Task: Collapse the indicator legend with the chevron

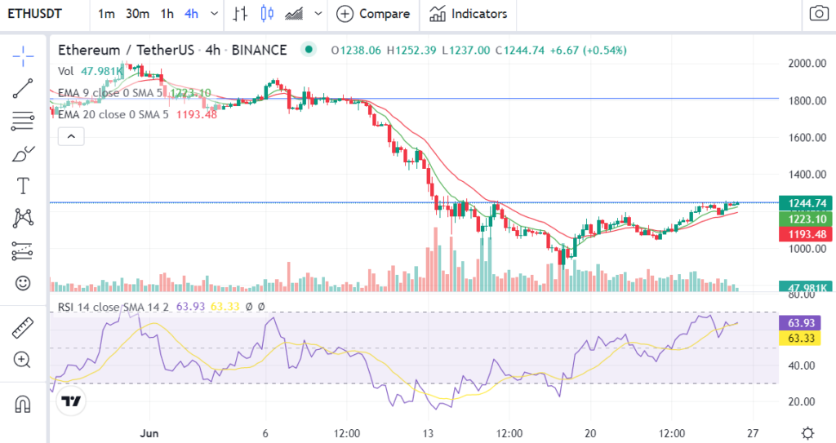Action: pos(70,136)
